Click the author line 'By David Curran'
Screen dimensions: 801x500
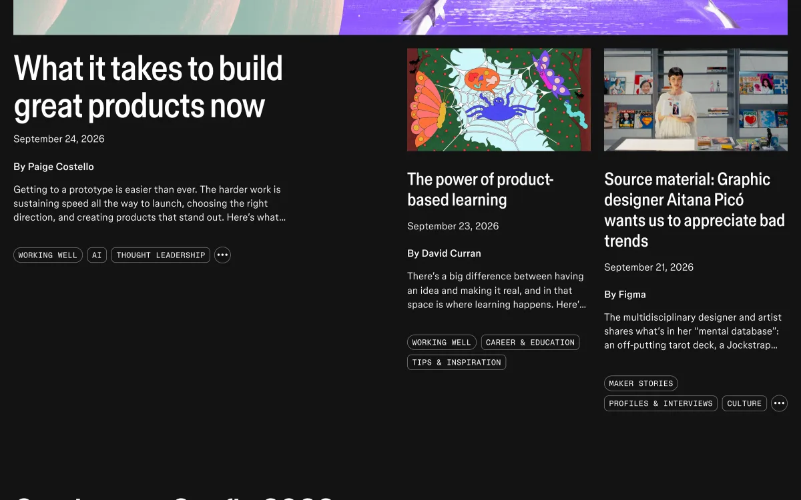pos(444,253)
